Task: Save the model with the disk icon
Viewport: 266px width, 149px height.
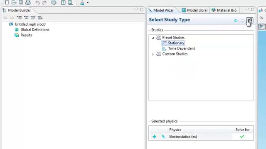Action: 21,2
